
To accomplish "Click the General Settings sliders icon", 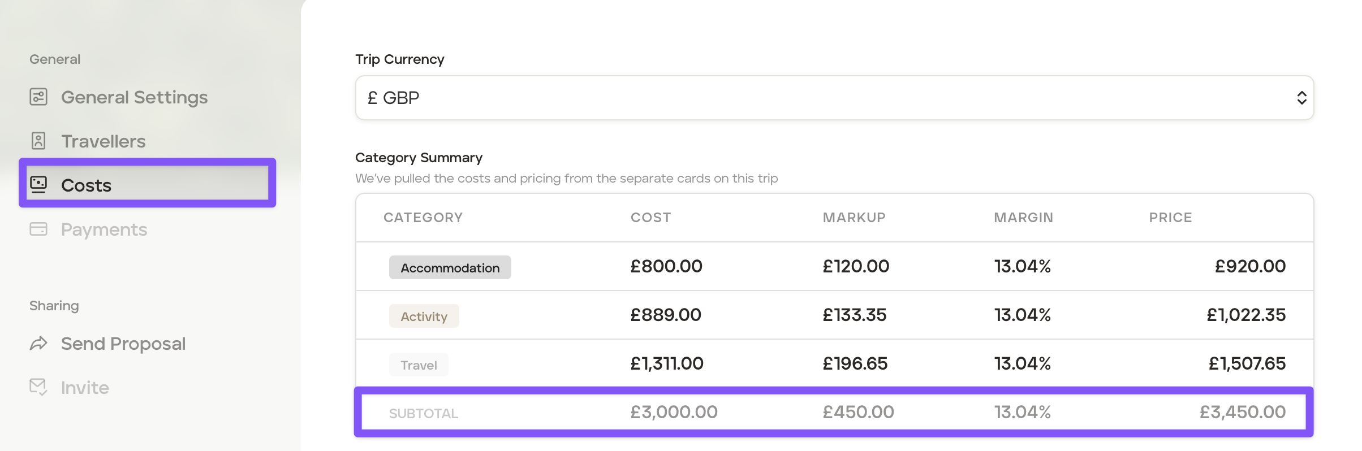I will pyautogui.click(x=38, y=97).
